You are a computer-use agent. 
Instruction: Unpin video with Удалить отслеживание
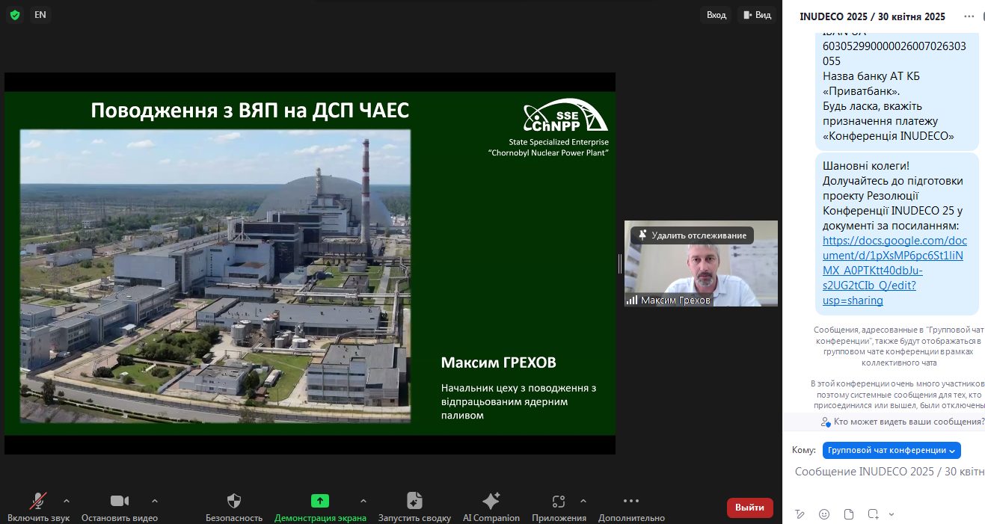(692, 235)
